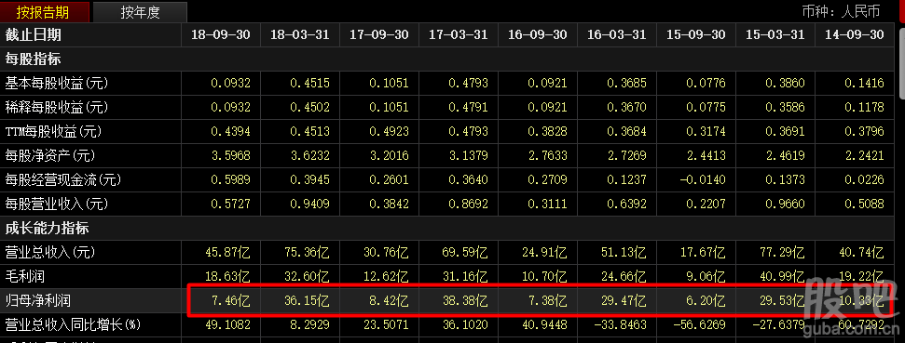The width and height of the screenshot is (905, 343).
Task: Click gross profit value 18.63亿
Action: point(228,276)
